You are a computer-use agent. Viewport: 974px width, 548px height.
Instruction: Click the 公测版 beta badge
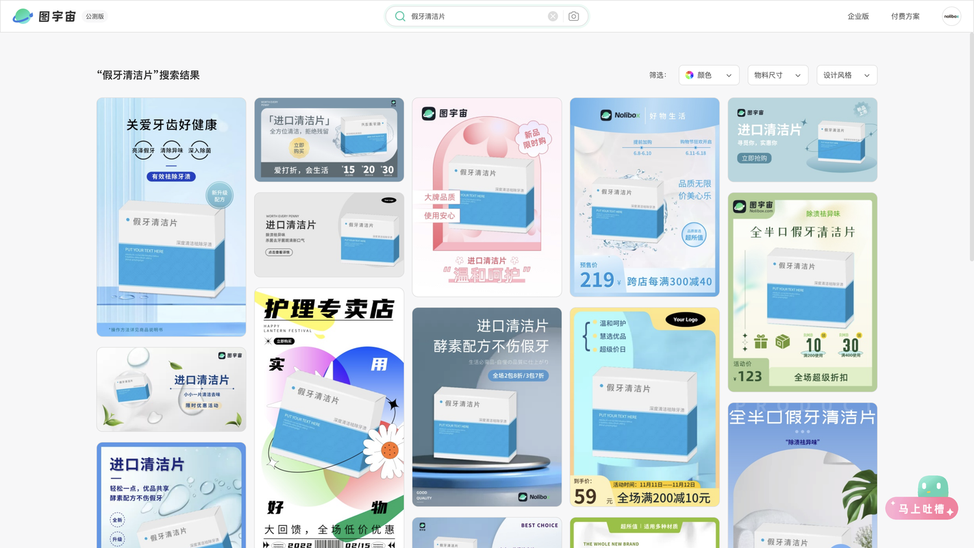pyautogui.click(x=95, y=16)
